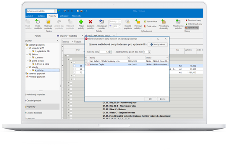Open Čerpání položek in left navigation

click(34, 101)
